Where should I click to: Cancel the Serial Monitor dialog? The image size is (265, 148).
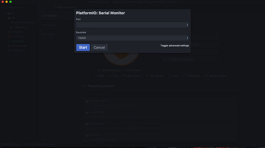coord(99,47)
